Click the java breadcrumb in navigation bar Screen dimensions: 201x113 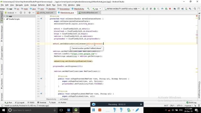[x=33, y=9]
